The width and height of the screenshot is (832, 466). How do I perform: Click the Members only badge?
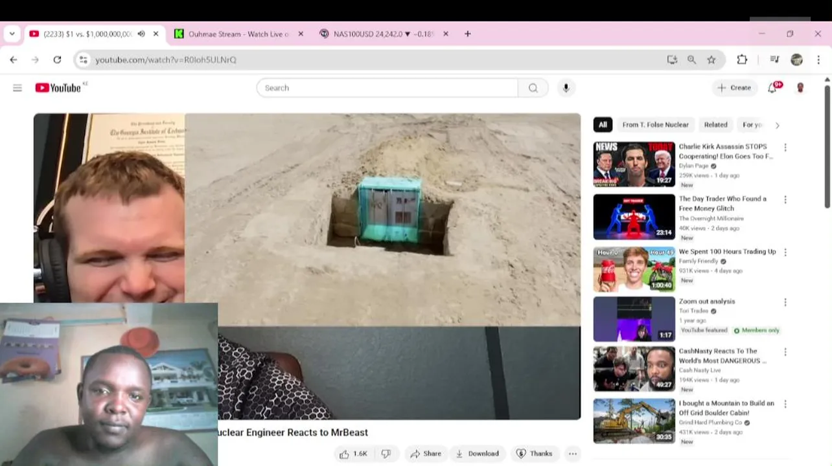click(756, 330)
